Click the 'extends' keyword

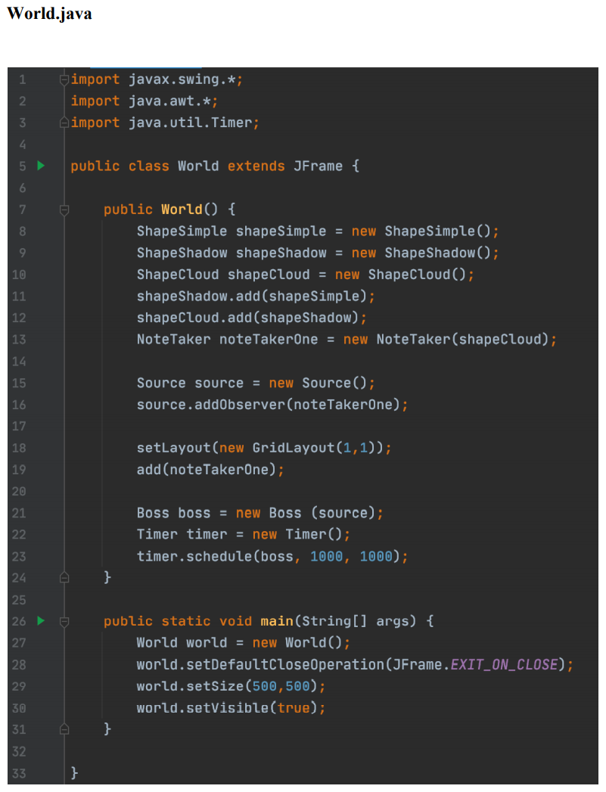[x=256, y=166]
